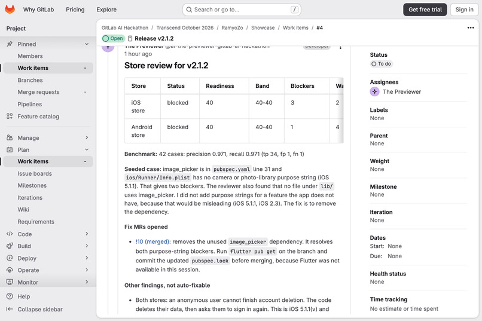This screenshot has width=482, height=321.
Task: Open Merge requests in sidebar
Action: click(38, 92)
